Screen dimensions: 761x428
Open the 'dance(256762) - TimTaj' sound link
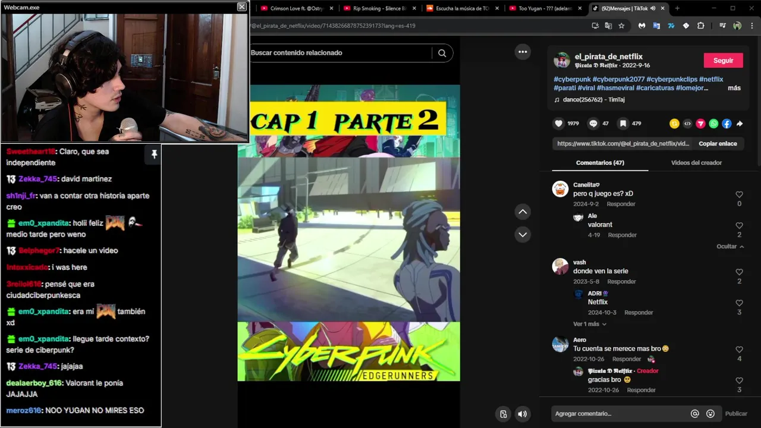(593, 100)
